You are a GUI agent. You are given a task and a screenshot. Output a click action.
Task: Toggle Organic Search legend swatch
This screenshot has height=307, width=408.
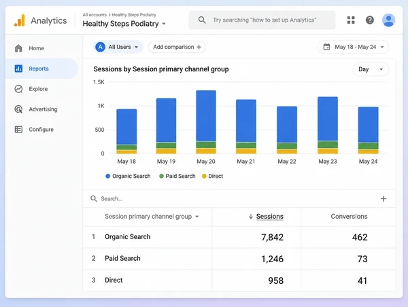(x=107, y=176)
